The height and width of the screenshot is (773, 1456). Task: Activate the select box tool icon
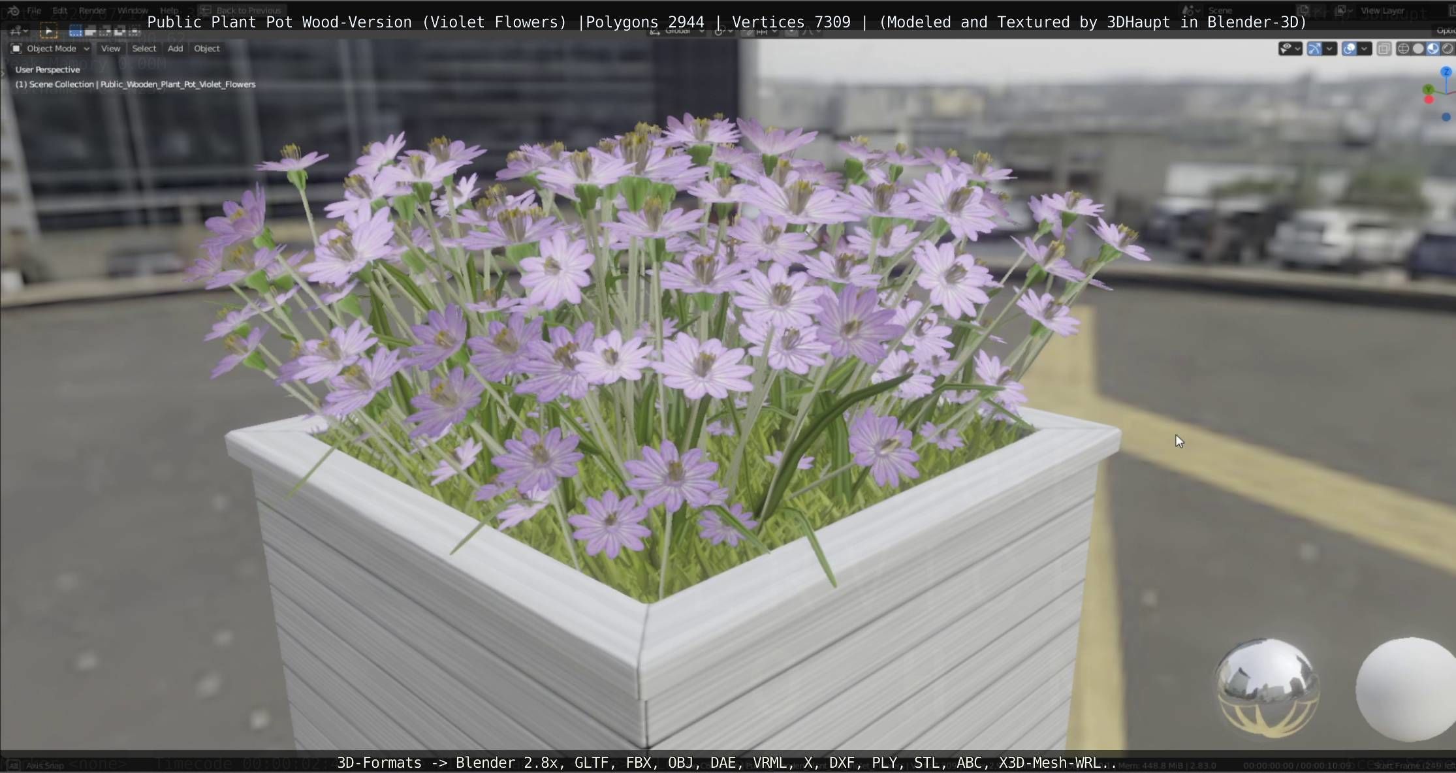tap(49, 31)
